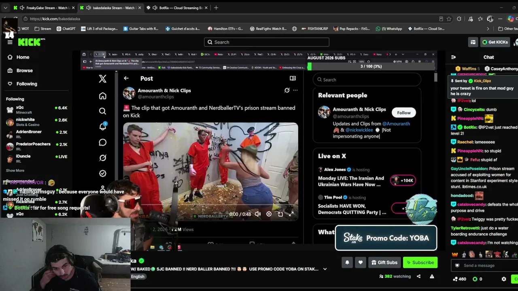Viewport: 518px width, 291px height.
Task: Click the X Grok icon in sidebar
Action: point(102,158)
